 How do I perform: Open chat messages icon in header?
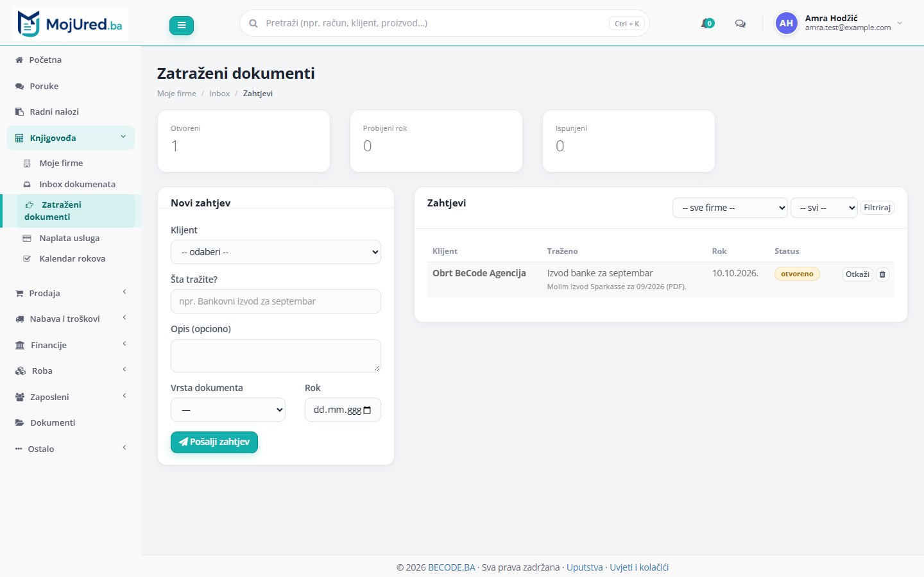pos(740,24)
